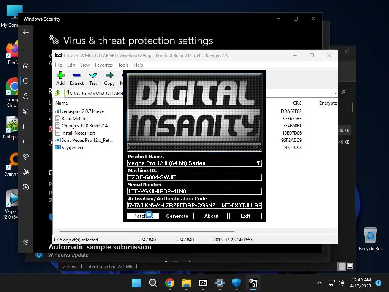Image resolution: width=389 pixels, height=292 pixels.
Task: Open the Recycle Bin on desktop
Action: [x=370, y=239]
